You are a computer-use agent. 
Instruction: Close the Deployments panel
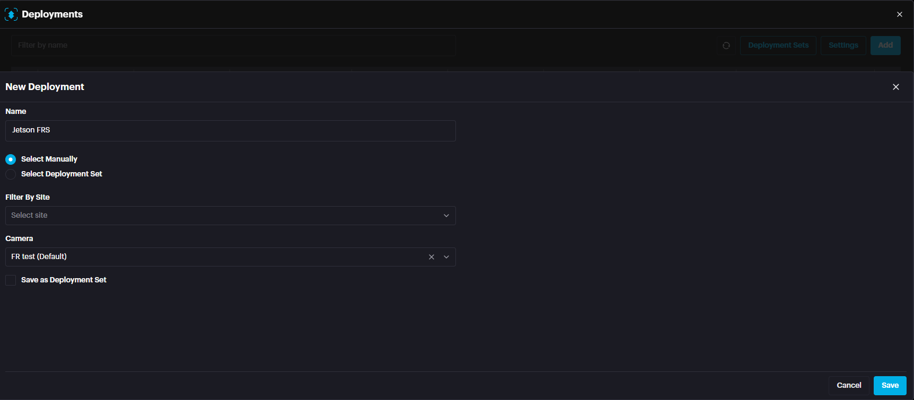click(x=899, y=14)
